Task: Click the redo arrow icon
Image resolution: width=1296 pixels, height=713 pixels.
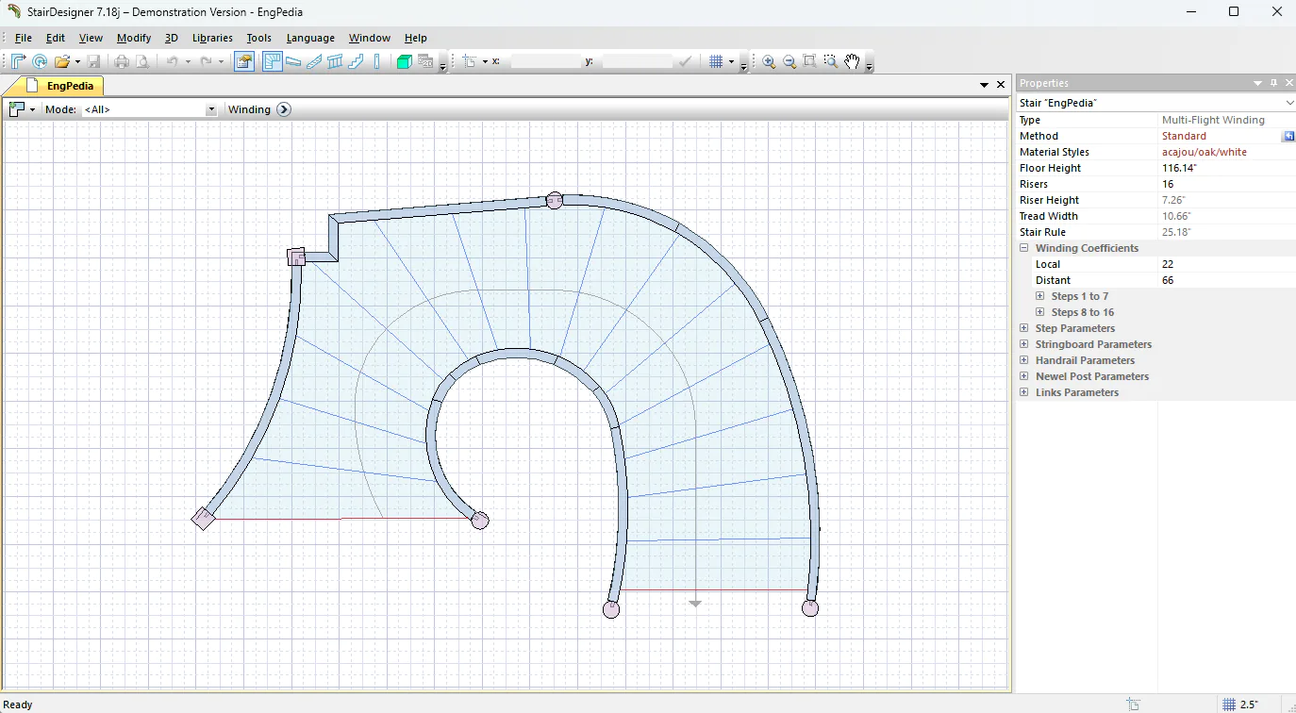Action: pos(206,61)
